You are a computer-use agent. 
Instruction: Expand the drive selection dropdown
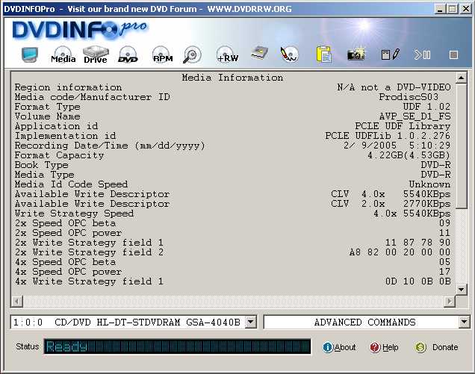pos(251,322)
